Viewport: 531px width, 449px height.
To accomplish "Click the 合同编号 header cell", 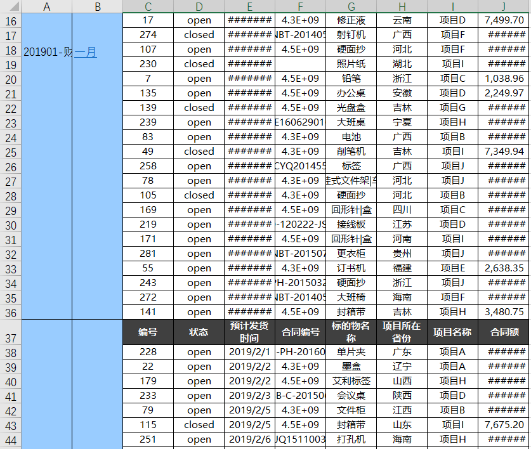I will 300,331.
